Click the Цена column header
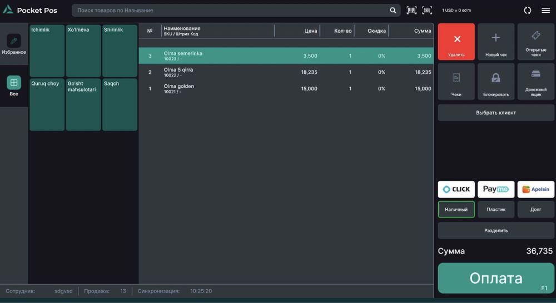This screenshot has width=556, height=303. [311, 31]
